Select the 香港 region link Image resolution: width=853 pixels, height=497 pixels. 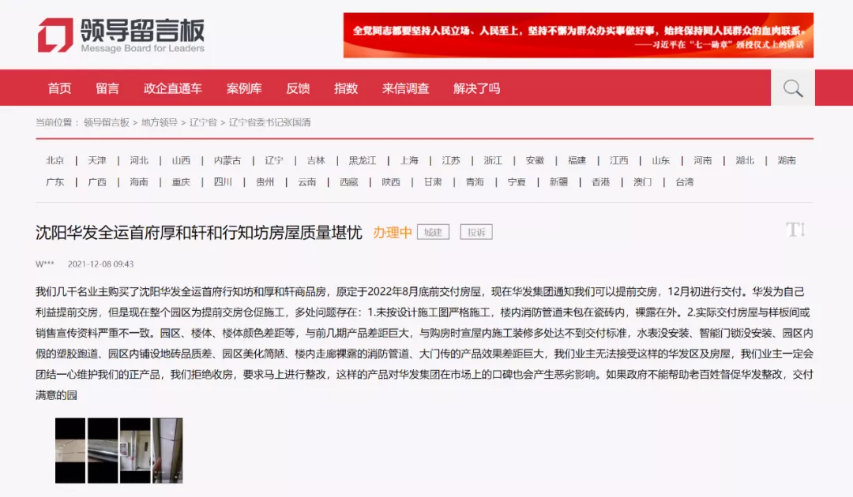pyautogui.click(x=600, y=182)
